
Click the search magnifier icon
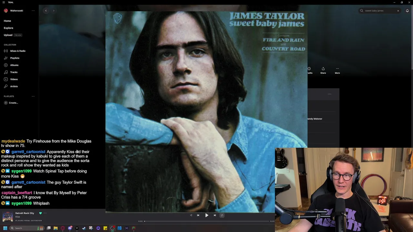click(x=362, y=11)
